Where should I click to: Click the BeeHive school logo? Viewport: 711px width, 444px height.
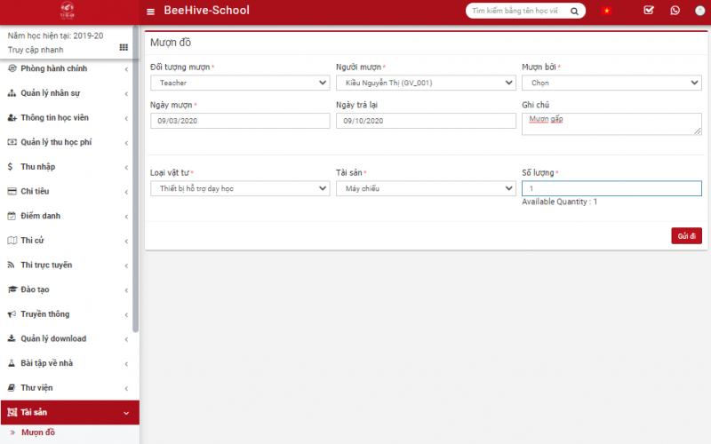68,11
